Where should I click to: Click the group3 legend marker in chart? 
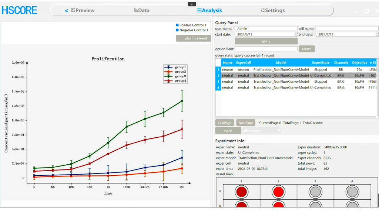[x=169, y=76]
